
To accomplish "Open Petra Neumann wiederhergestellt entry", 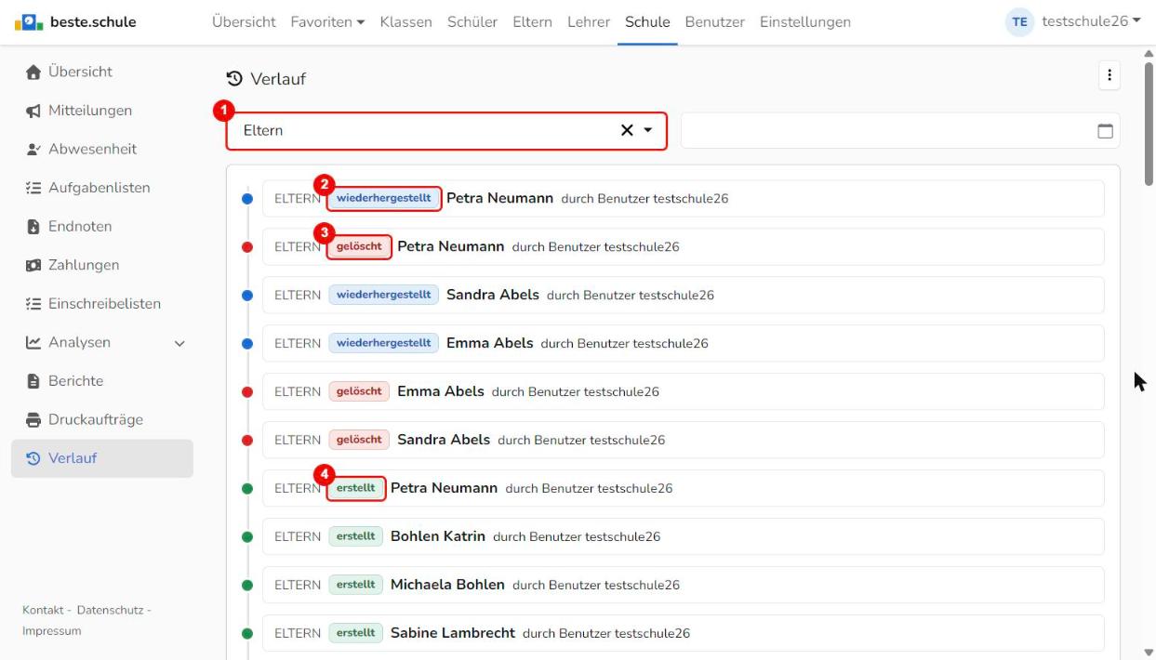I will click(684, 198).
